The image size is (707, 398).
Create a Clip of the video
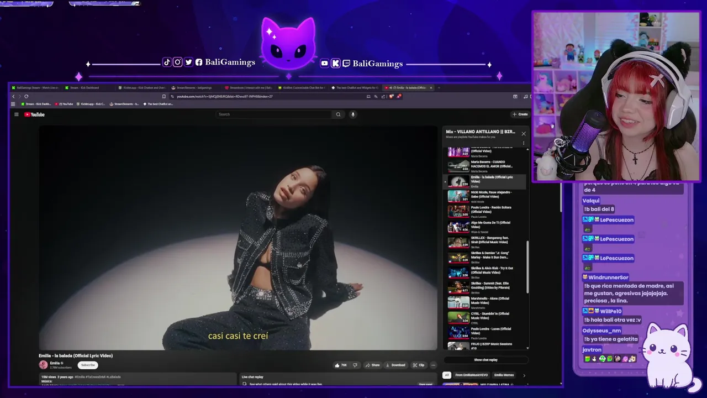pyautogui.click(x=419, y=365)
